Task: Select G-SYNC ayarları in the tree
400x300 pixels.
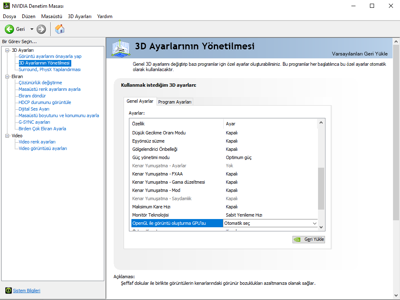Action: (34, 122)
